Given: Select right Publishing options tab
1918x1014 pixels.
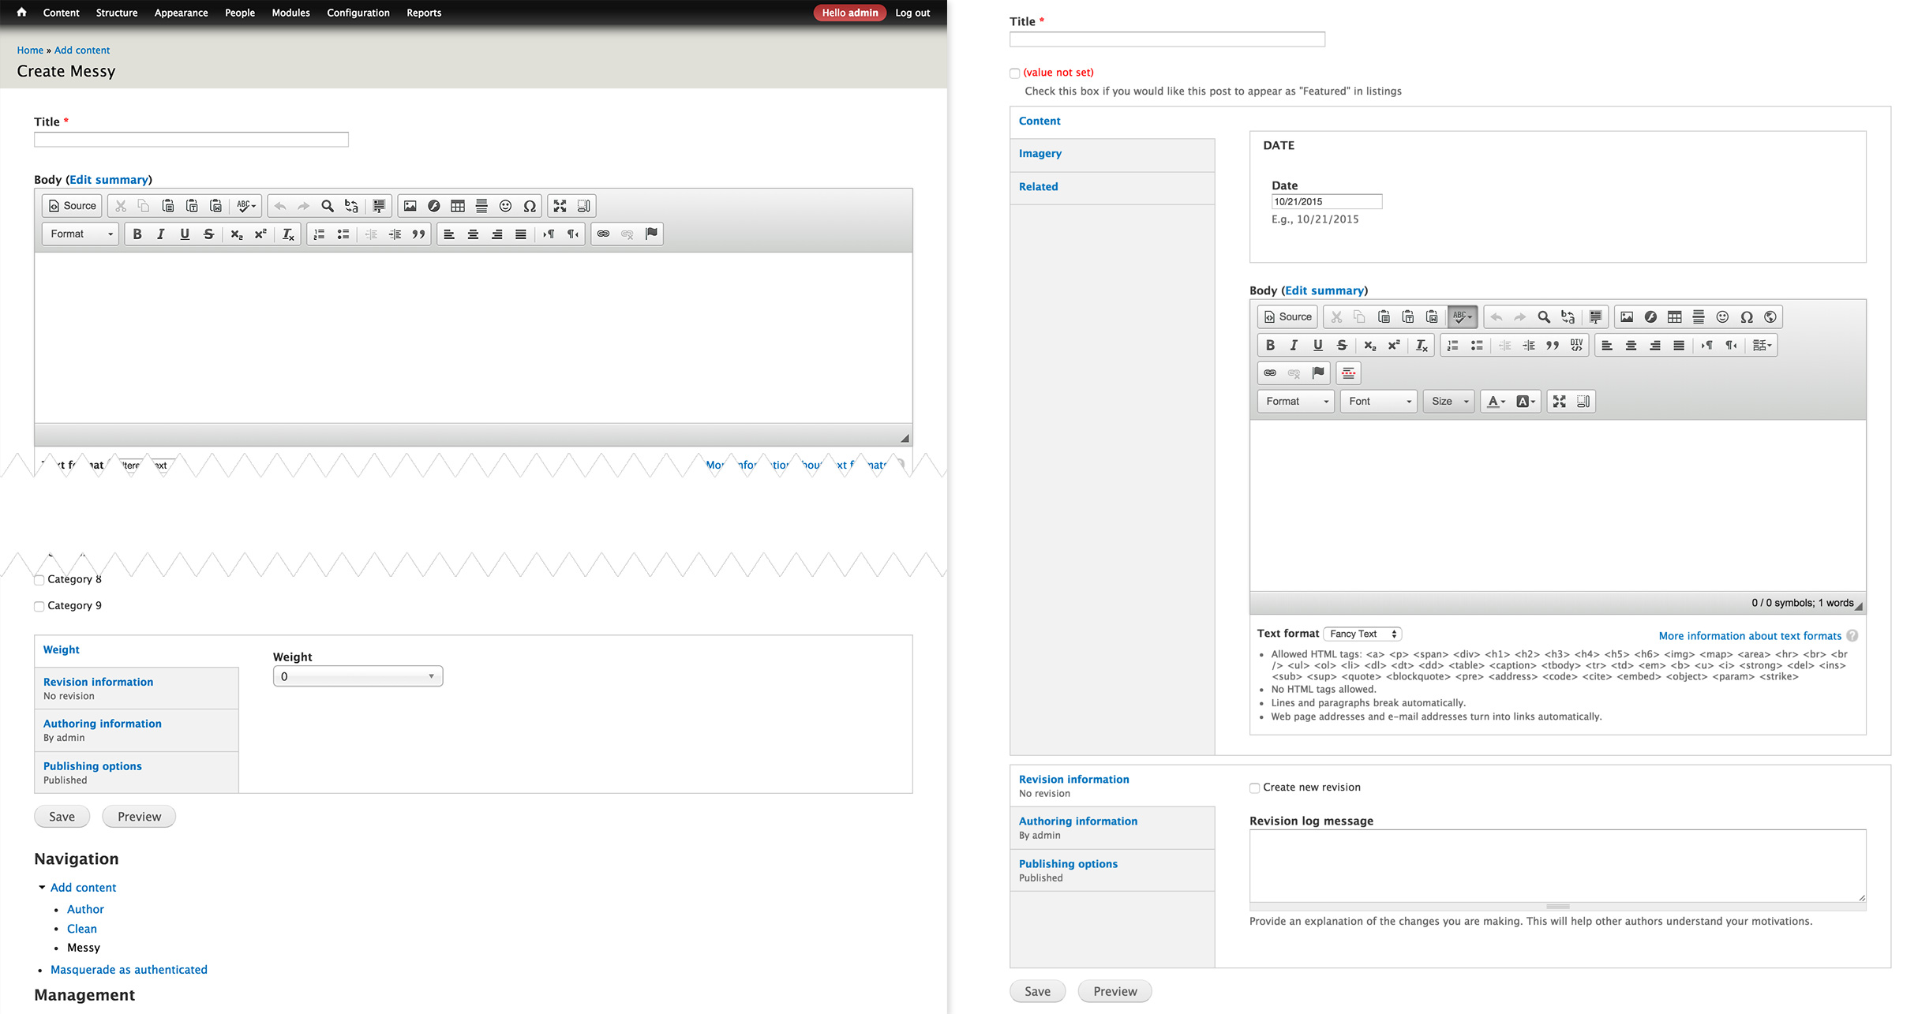Looking at the screenshot, I should (1112, 870).
